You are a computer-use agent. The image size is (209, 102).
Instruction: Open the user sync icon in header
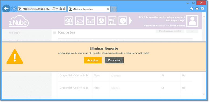click(x=69, y=21)
